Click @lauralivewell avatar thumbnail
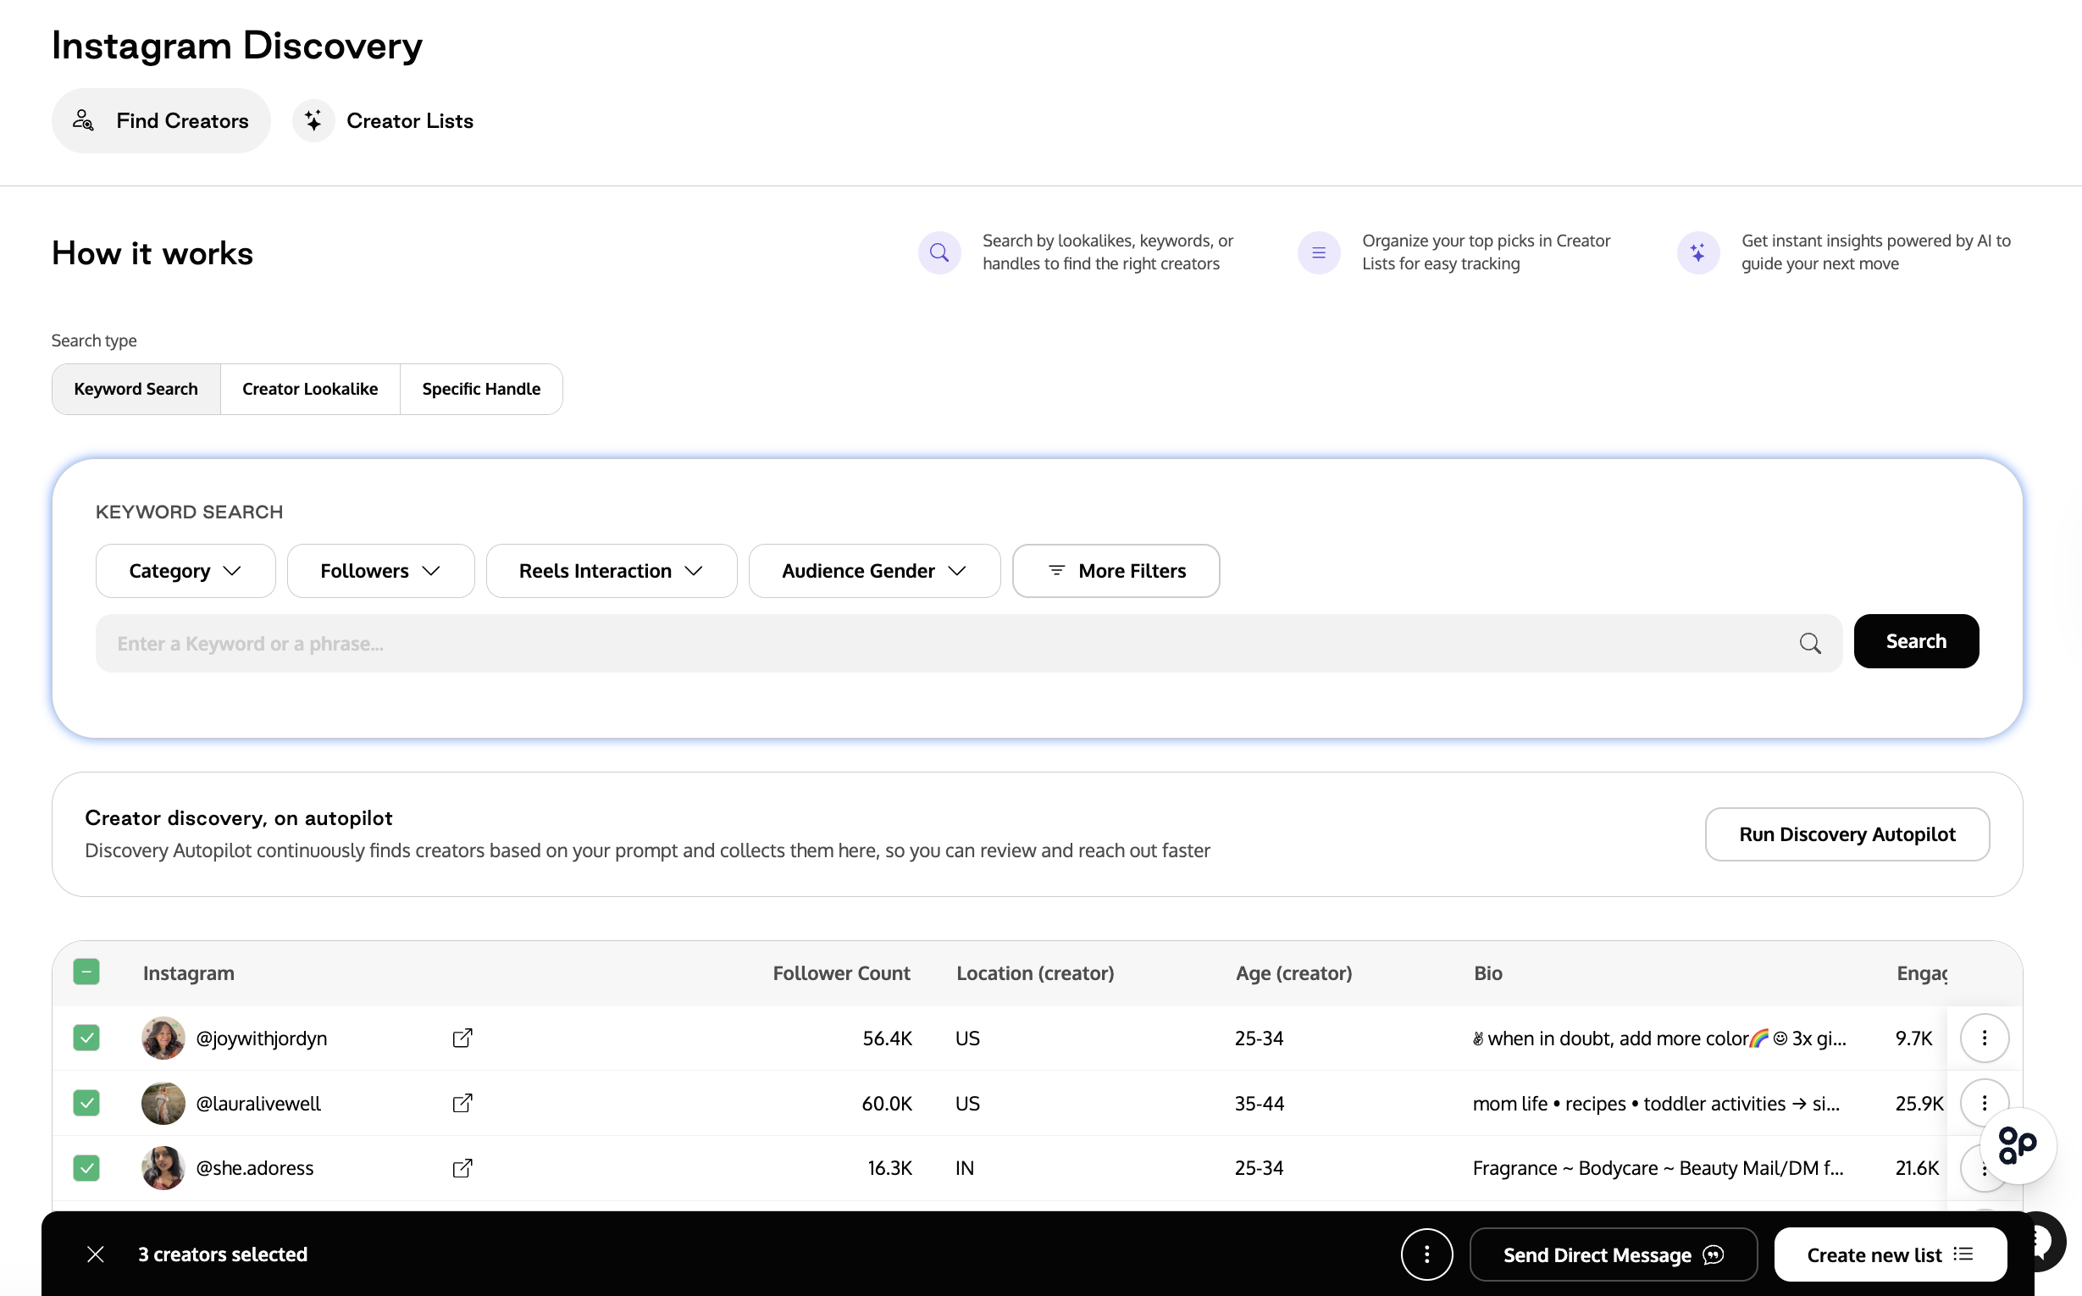Viewport: 2082px width, 1296px height. (x=163, y=1103)
